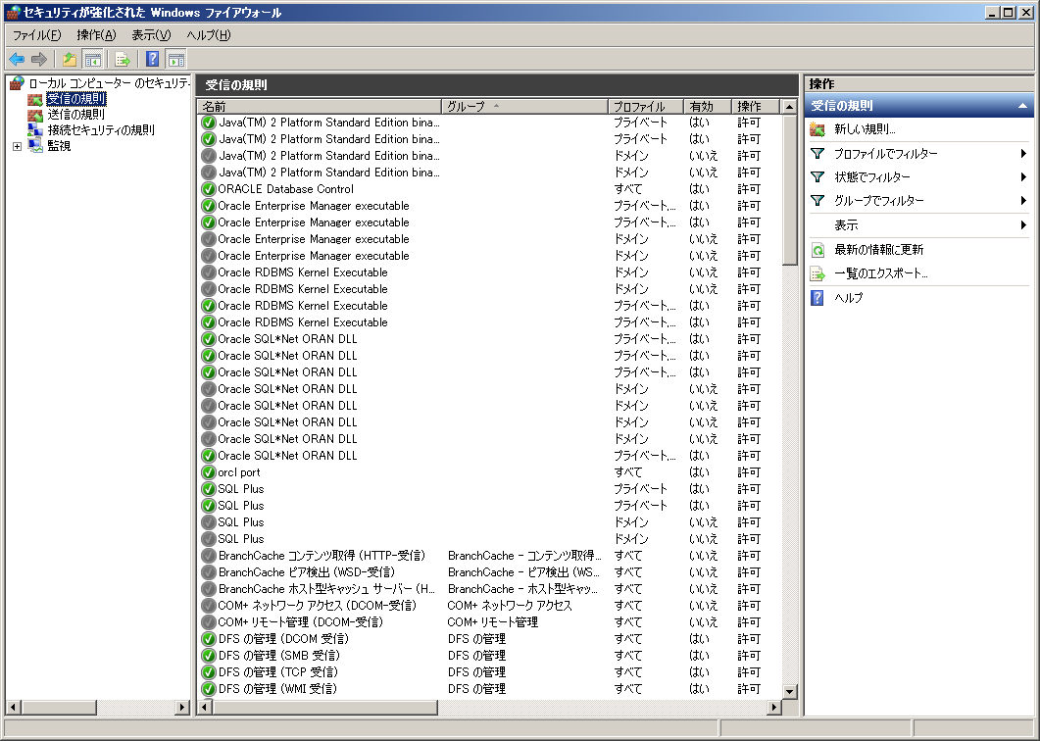The width and height of the screenshot is (1040, 741).
Task: Click the 送信の規則 brick-wall icon in tree
Action: click(x=35, y=115)
